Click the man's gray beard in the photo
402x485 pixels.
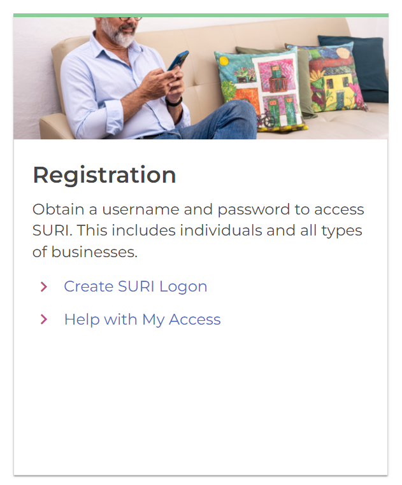coord(121,34)
